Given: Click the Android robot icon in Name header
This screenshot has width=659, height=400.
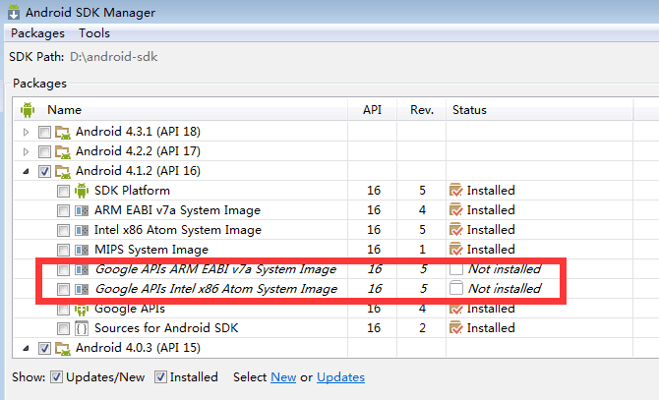Looking at the screenshot, I should (x=28, y=110).
